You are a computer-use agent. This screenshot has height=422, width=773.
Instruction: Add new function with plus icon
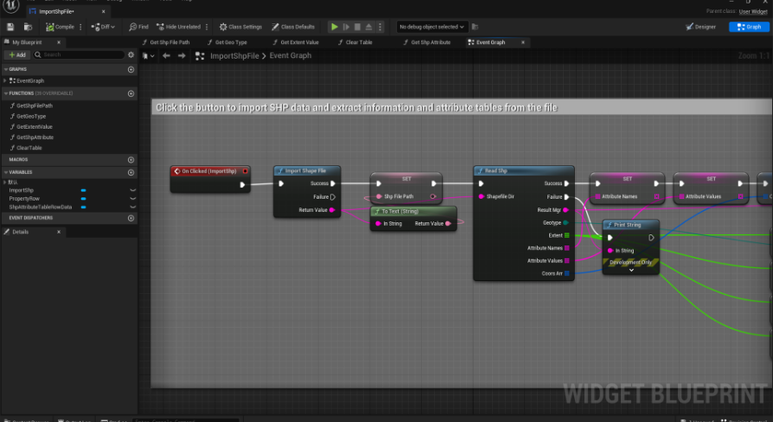click(x=131, y=93)
